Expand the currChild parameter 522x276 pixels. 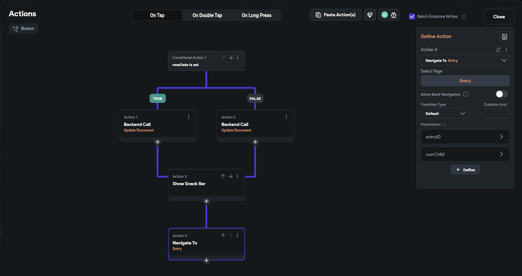(465, 155)
